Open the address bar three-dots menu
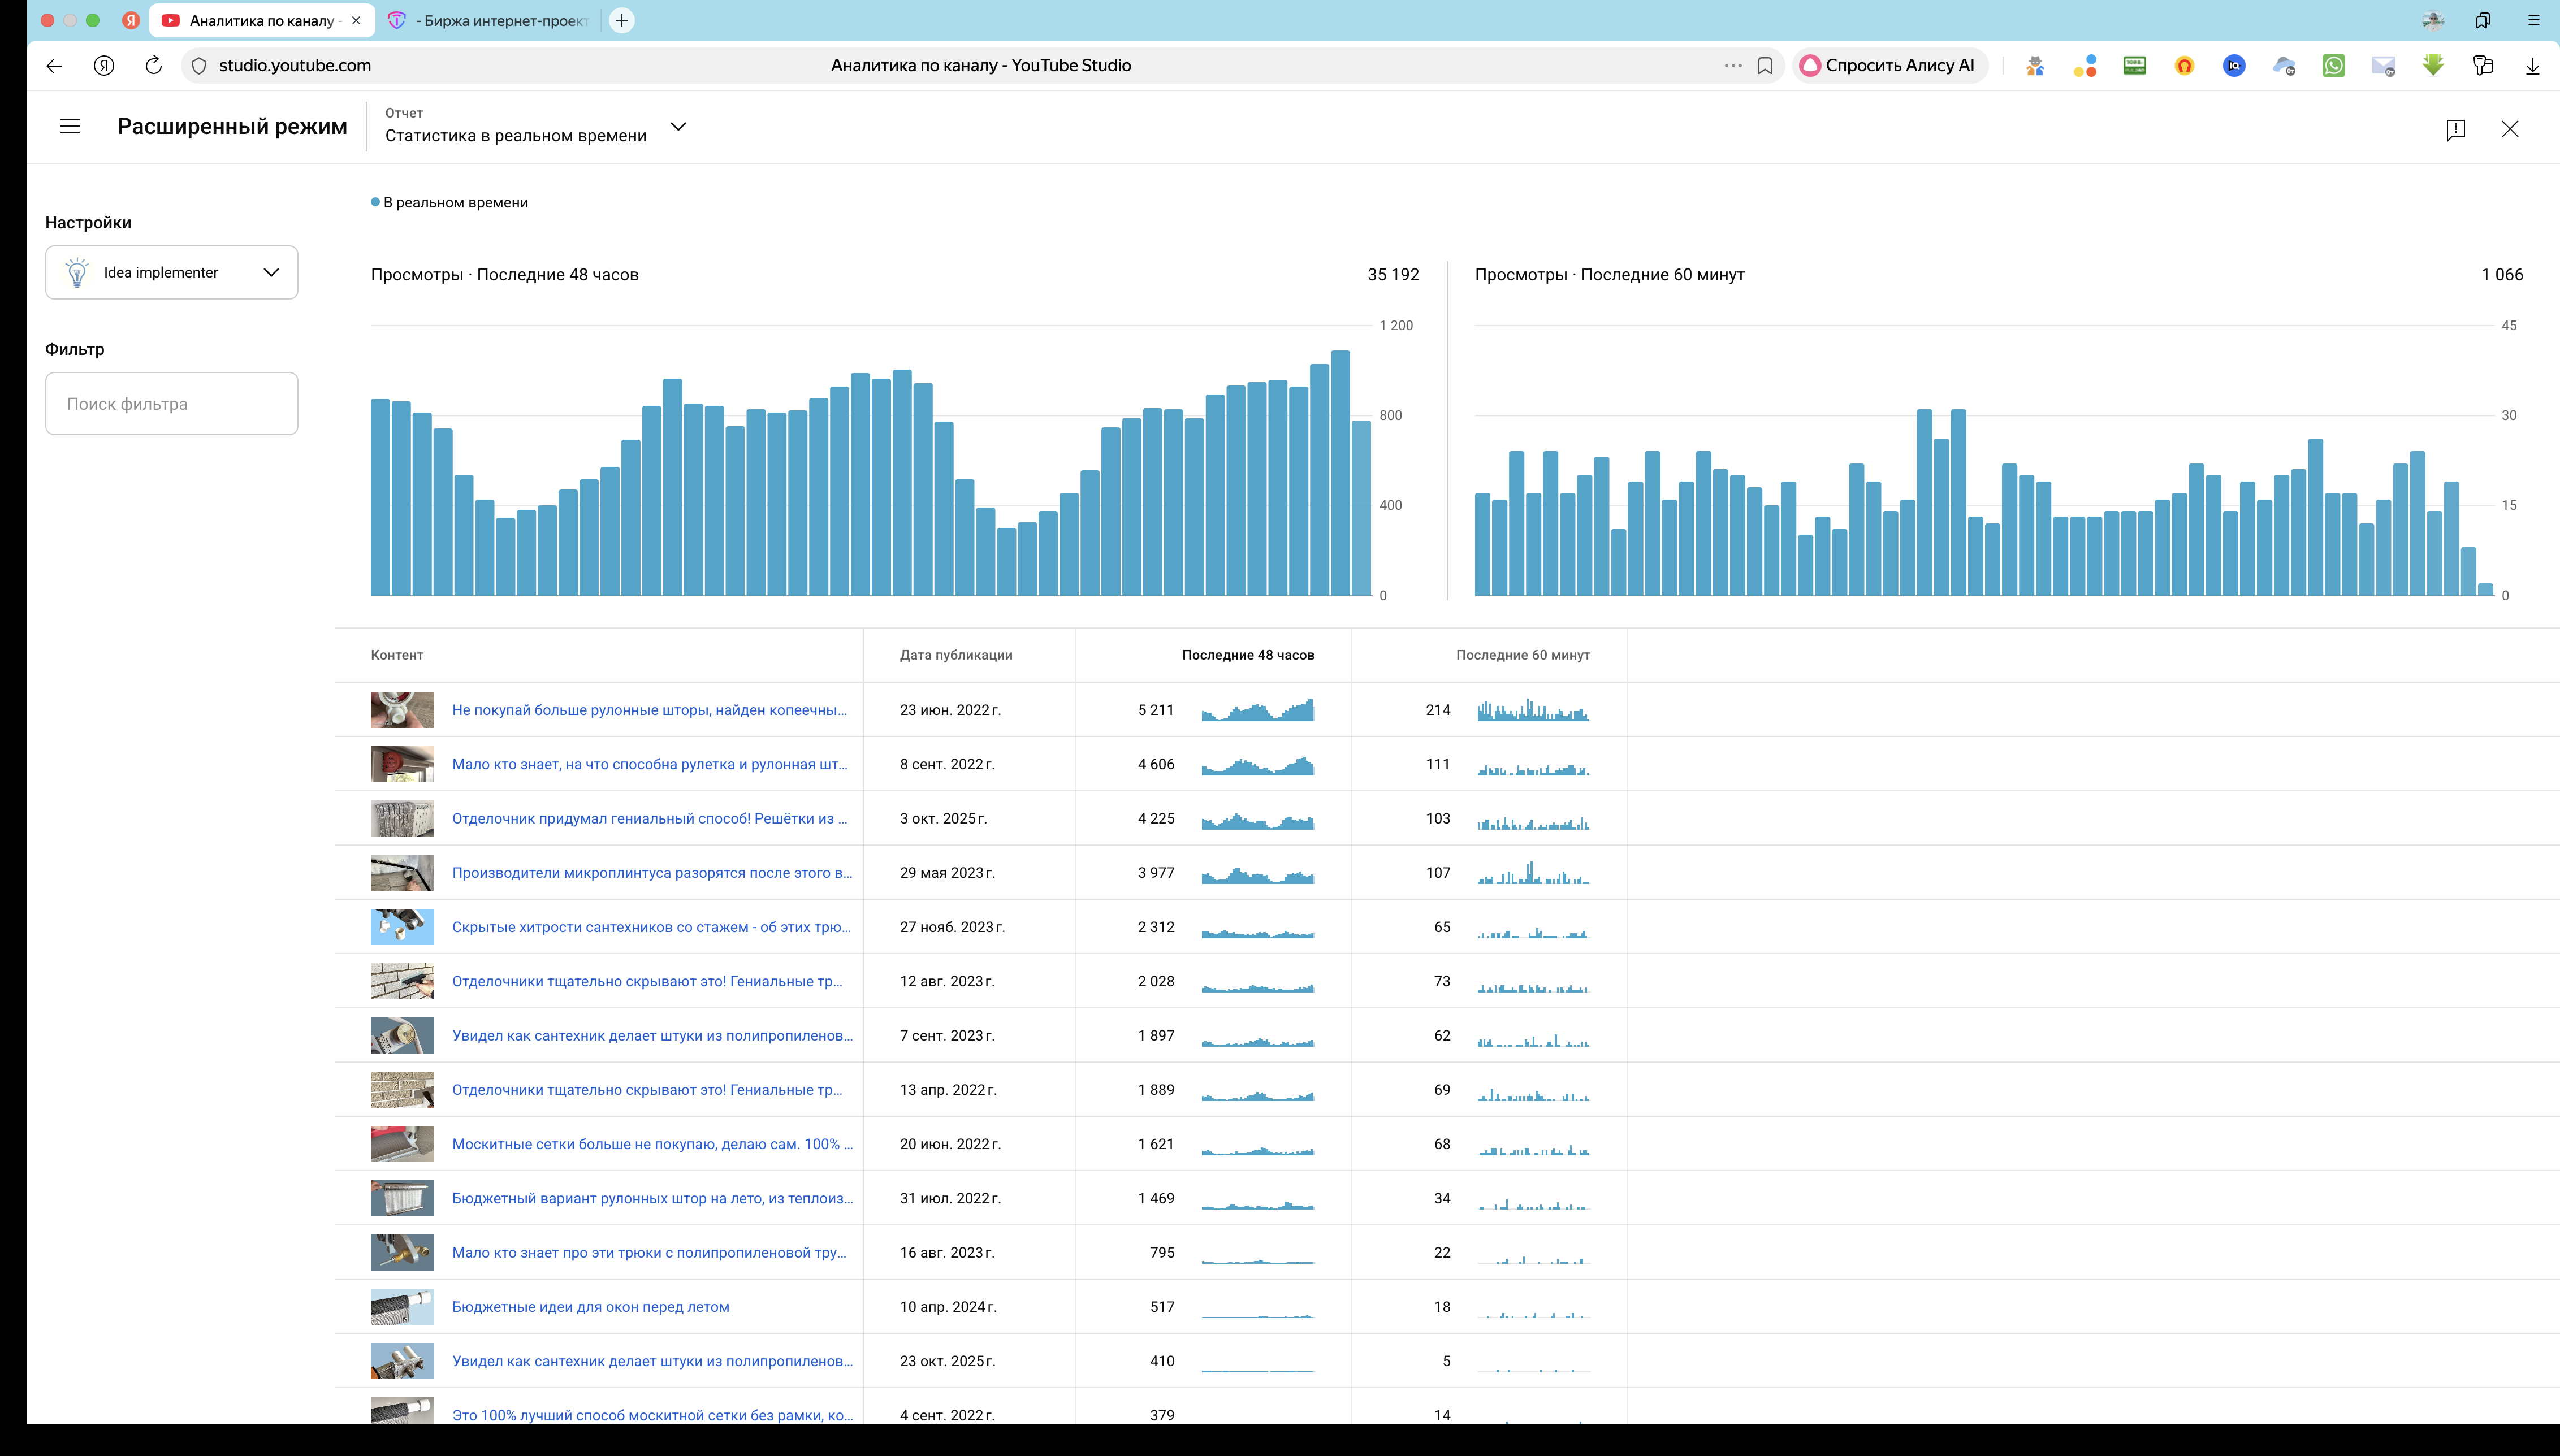 [x=1733, y=65]
